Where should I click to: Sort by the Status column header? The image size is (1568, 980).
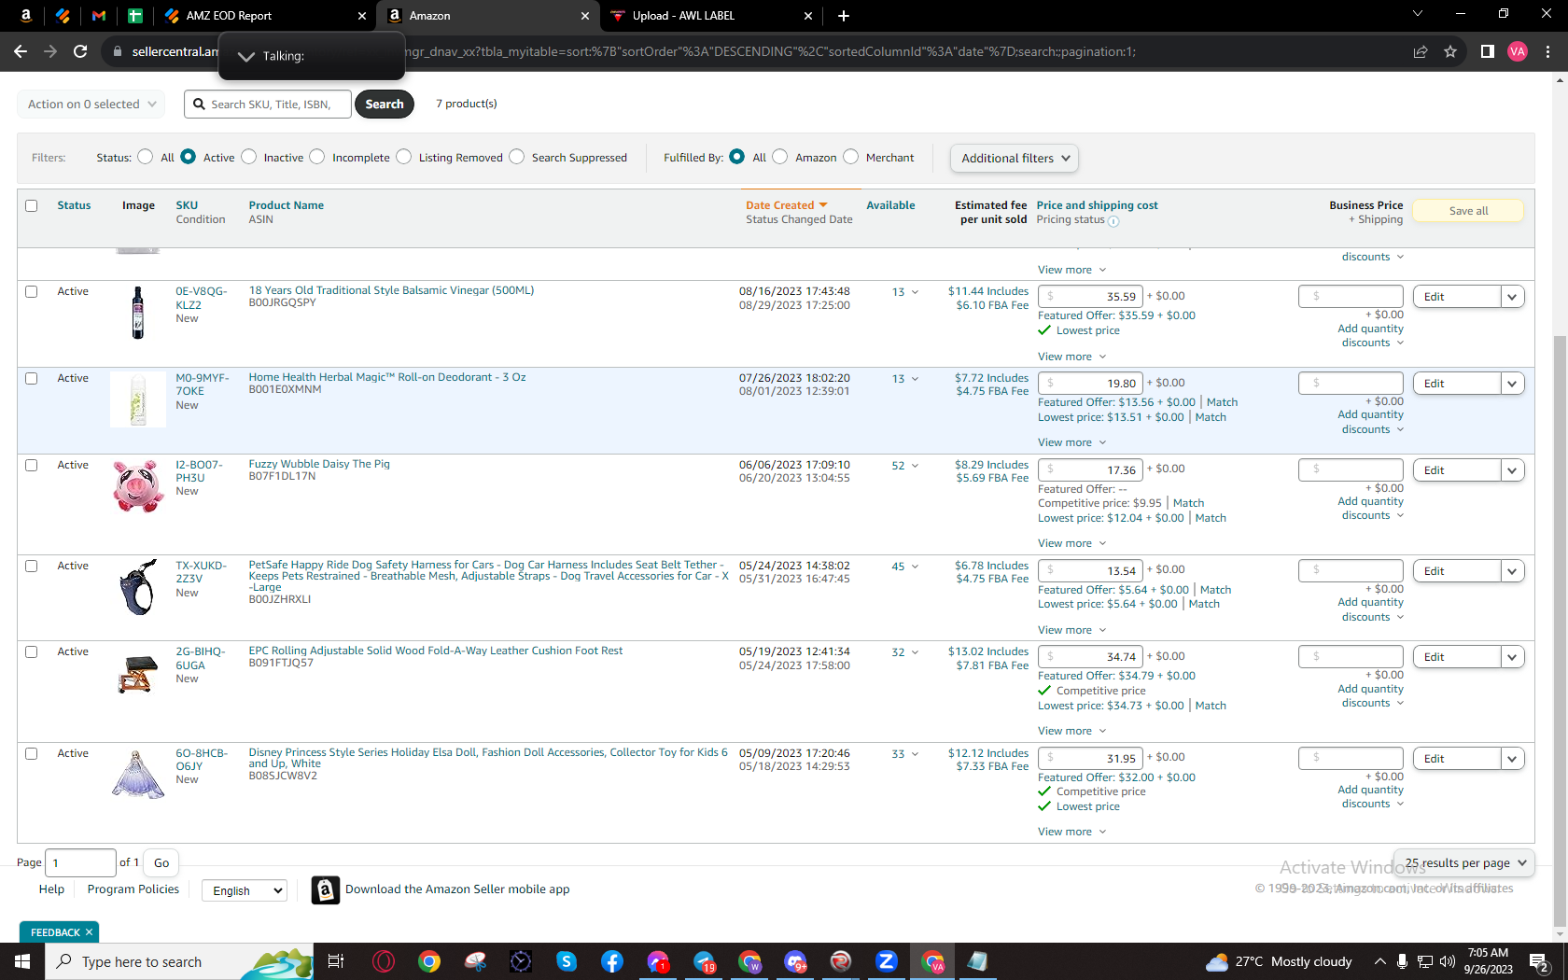point(74,205)
